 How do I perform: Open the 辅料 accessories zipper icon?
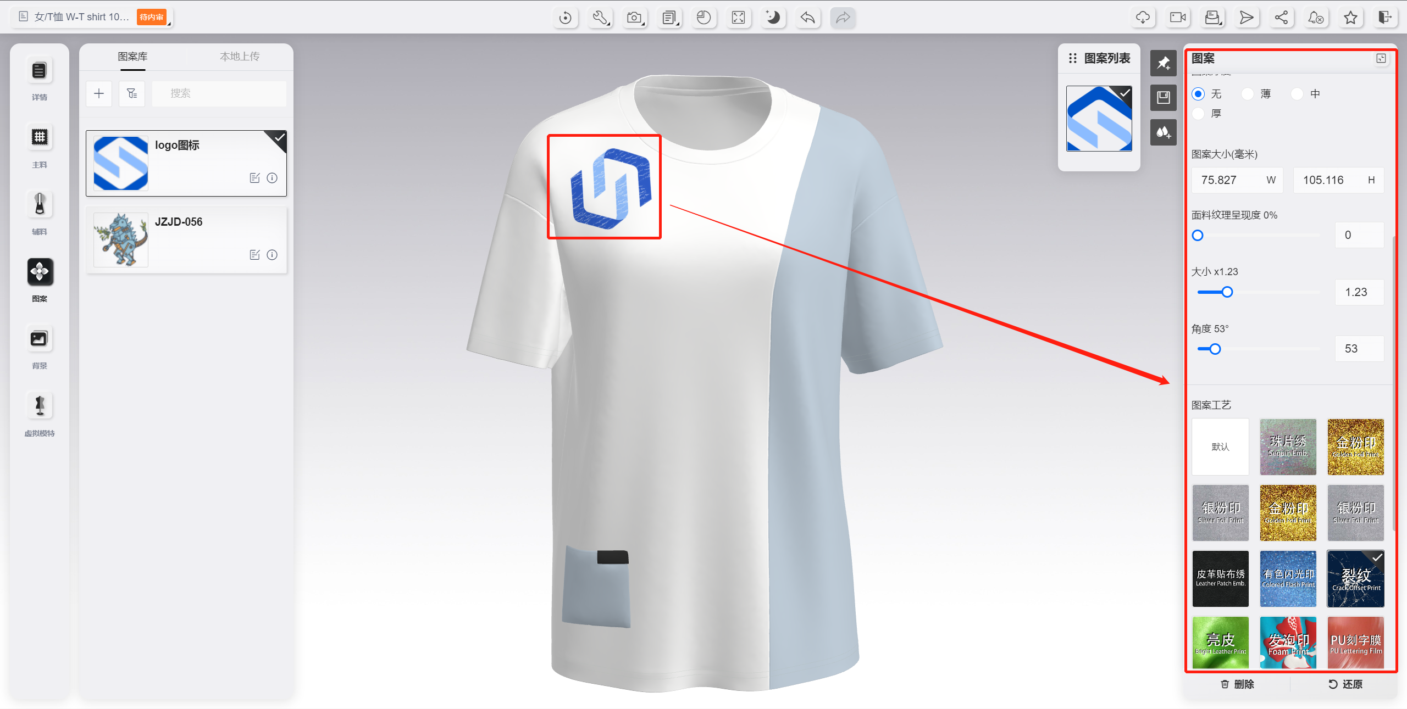(x=39, y=204)
